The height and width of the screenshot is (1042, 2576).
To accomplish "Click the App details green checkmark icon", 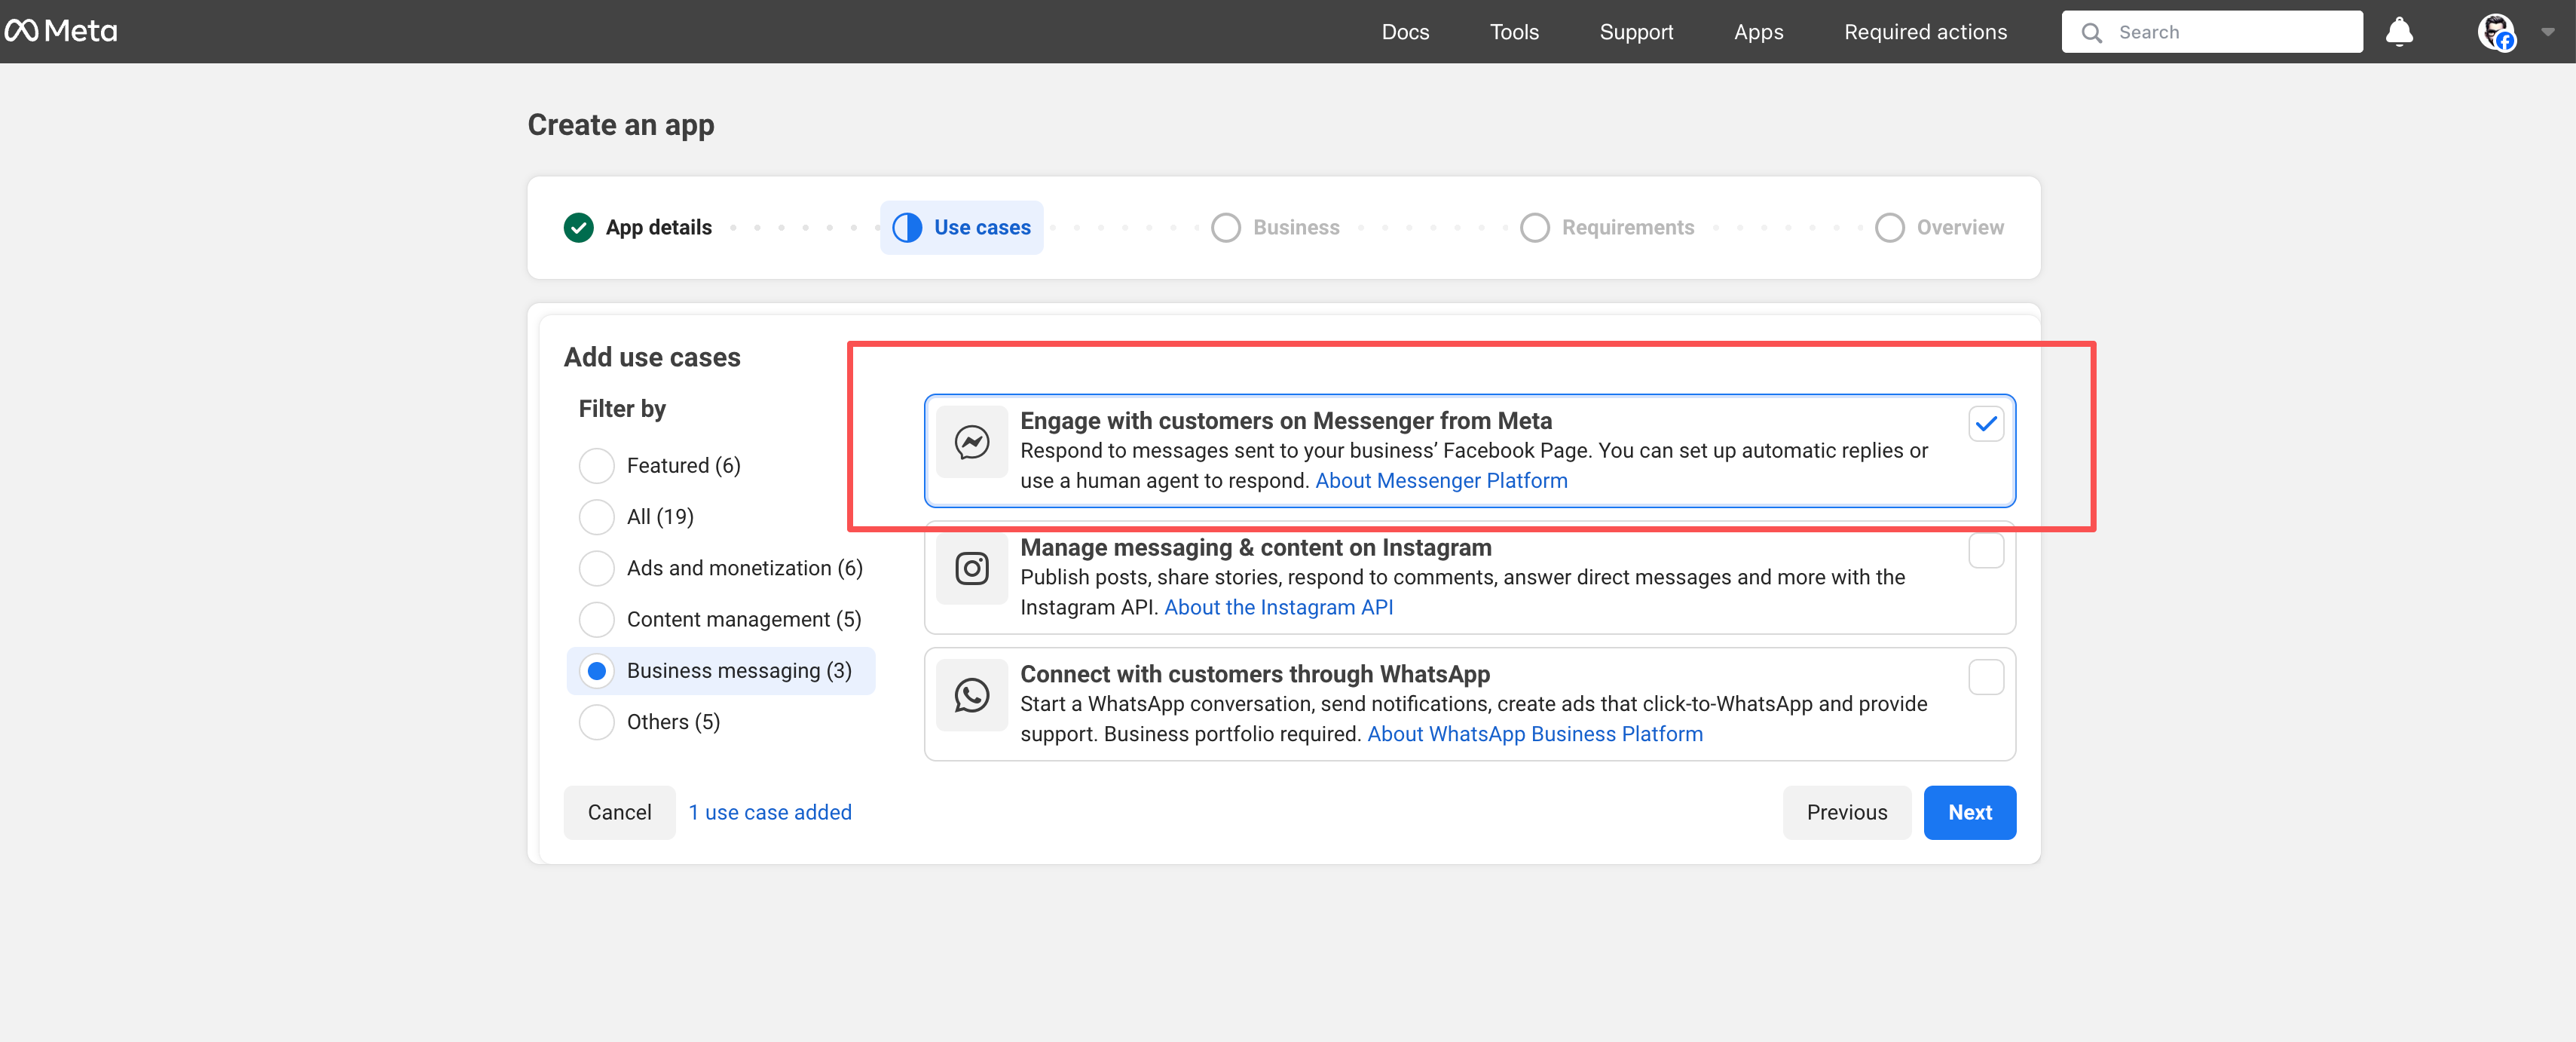I will point(578,228).
